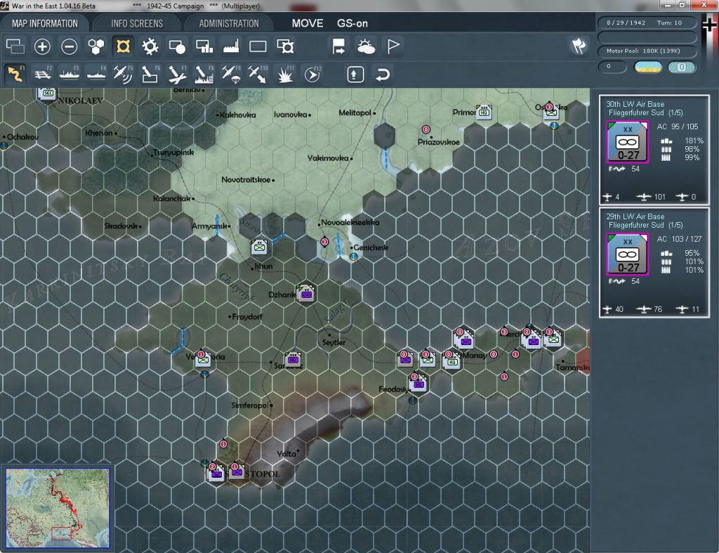The width and height of the screenshot is (719, 553).
Task: Select the Naval transport (F3) ship icon
Action: (x=70, y=74)
